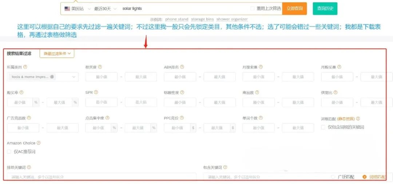Click 相关度 minimum value field
Viewport: 393px width, 184px height.
tap(101, 77)
